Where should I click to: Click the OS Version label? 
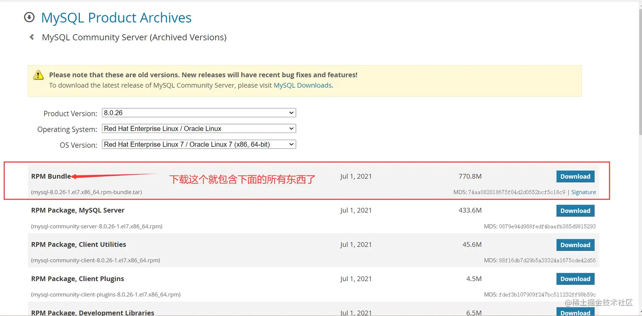coord(79,145)
